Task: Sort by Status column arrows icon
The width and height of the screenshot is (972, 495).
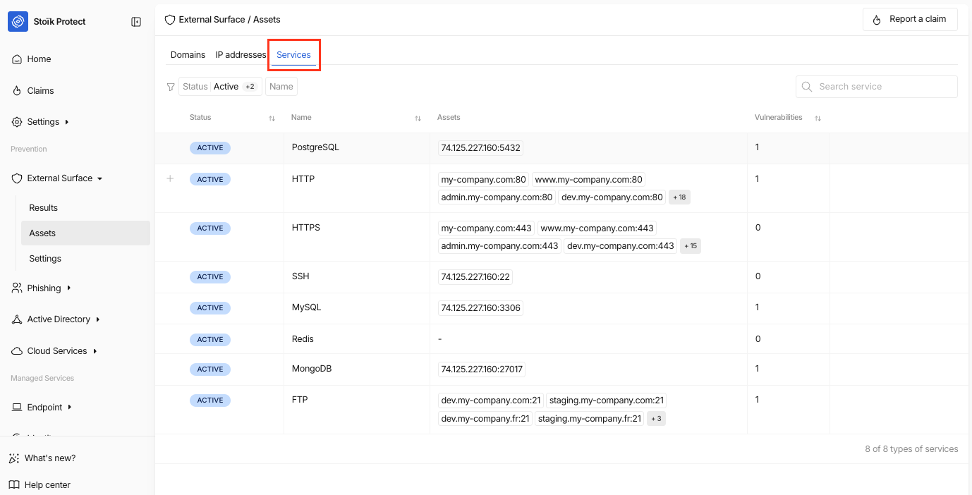Action: coord(272,118)
